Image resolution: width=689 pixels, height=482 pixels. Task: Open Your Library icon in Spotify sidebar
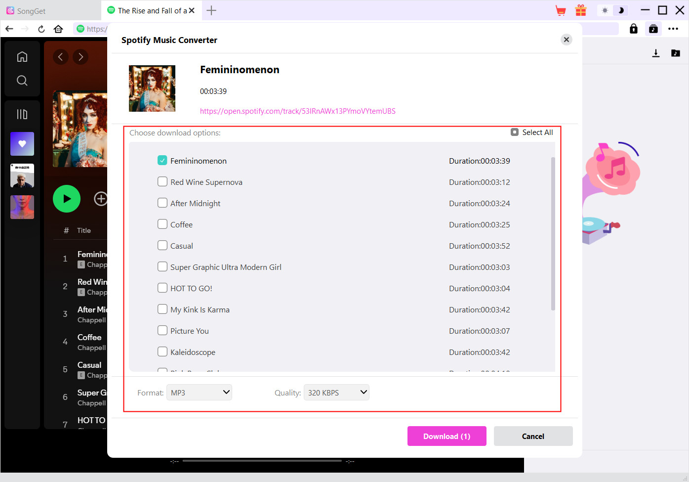point(22,114)
